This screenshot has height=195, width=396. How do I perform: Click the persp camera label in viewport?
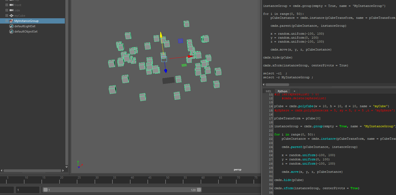click(237, 170)
